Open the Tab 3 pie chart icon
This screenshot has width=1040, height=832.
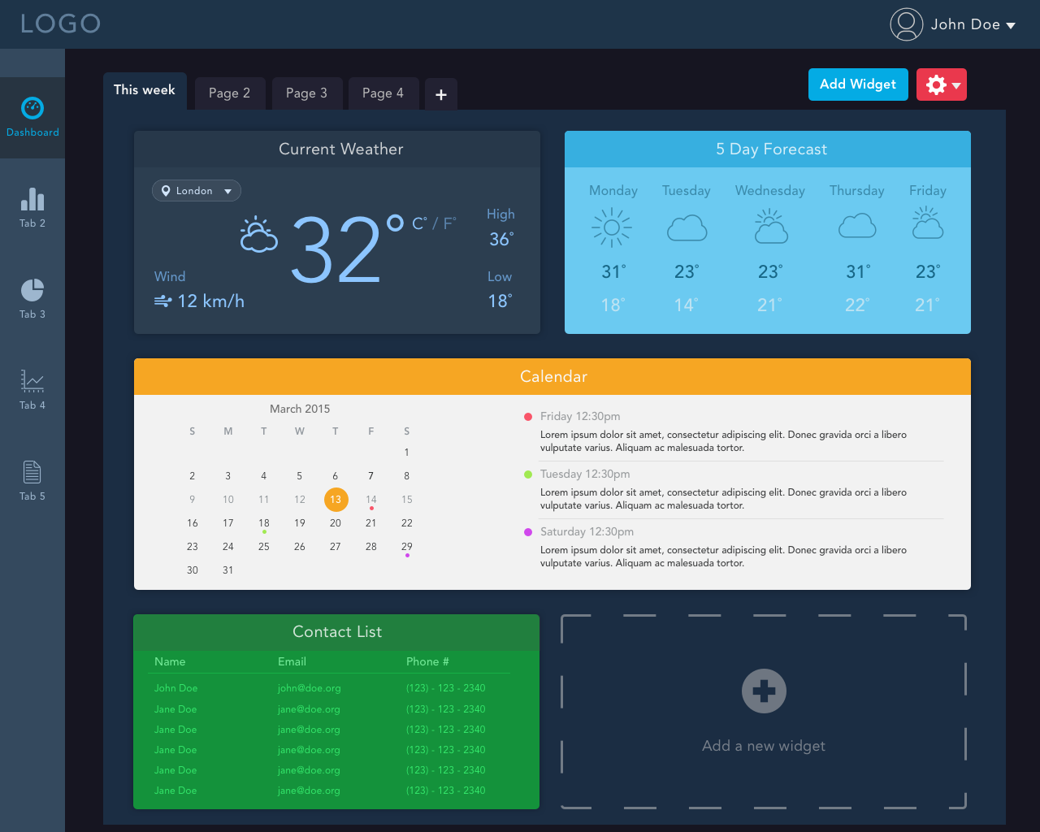coord(32,290)
